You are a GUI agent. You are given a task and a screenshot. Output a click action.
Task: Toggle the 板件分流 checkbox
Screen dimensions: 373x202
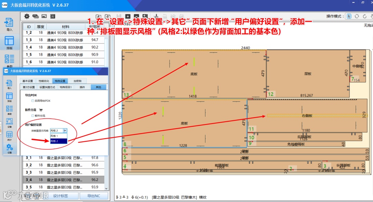pyautogui.click(x=32, y=116)
